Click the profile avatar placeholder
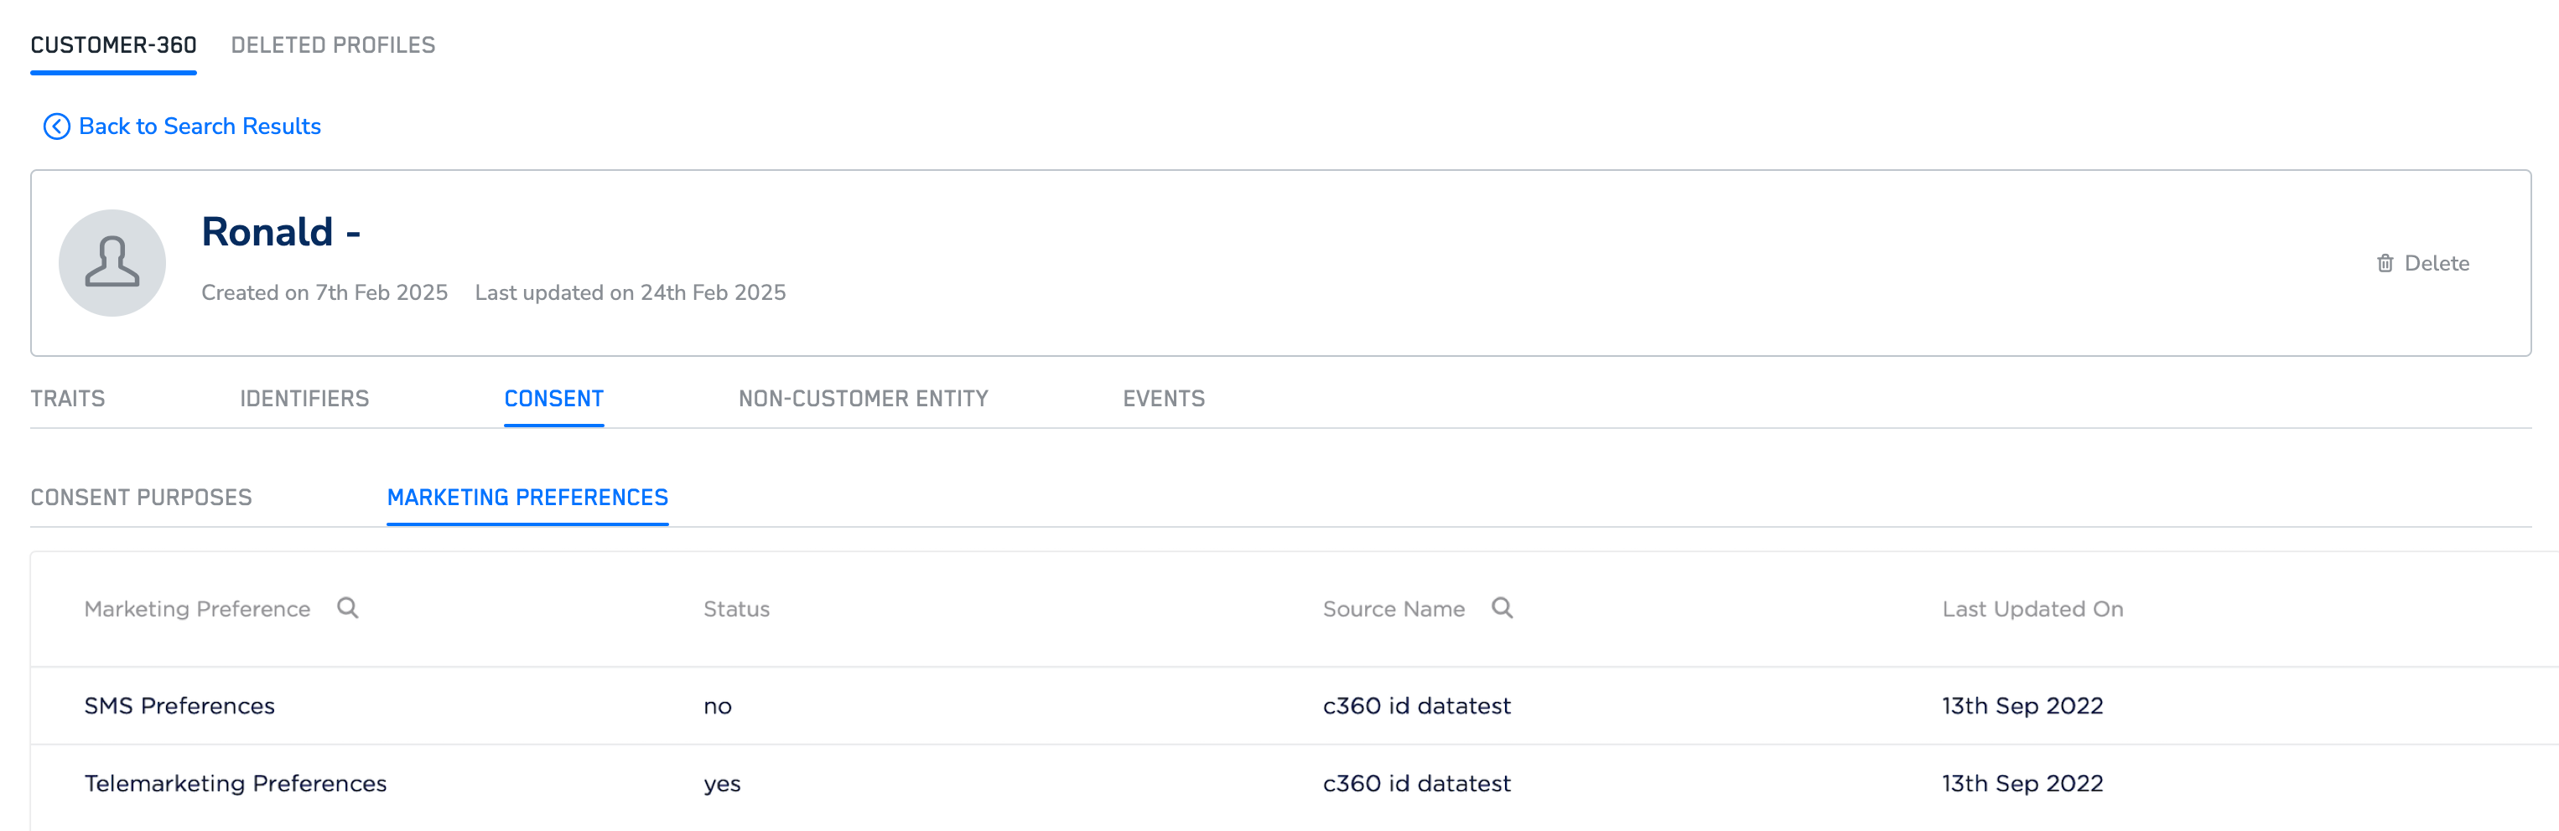 click(112, 262)
